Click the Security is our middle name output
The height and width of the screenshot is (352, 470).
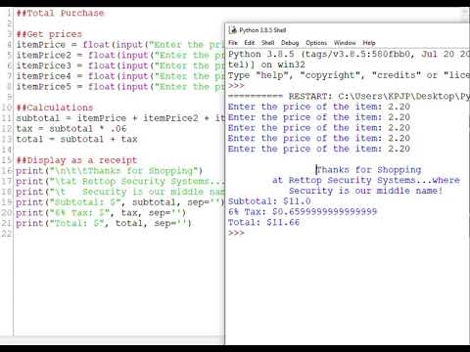point(366,191)
